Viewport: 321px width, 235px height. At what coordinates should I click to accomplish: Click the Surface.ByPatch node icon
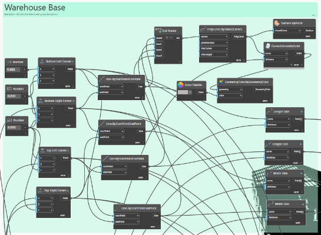click(x=277, y=23)
